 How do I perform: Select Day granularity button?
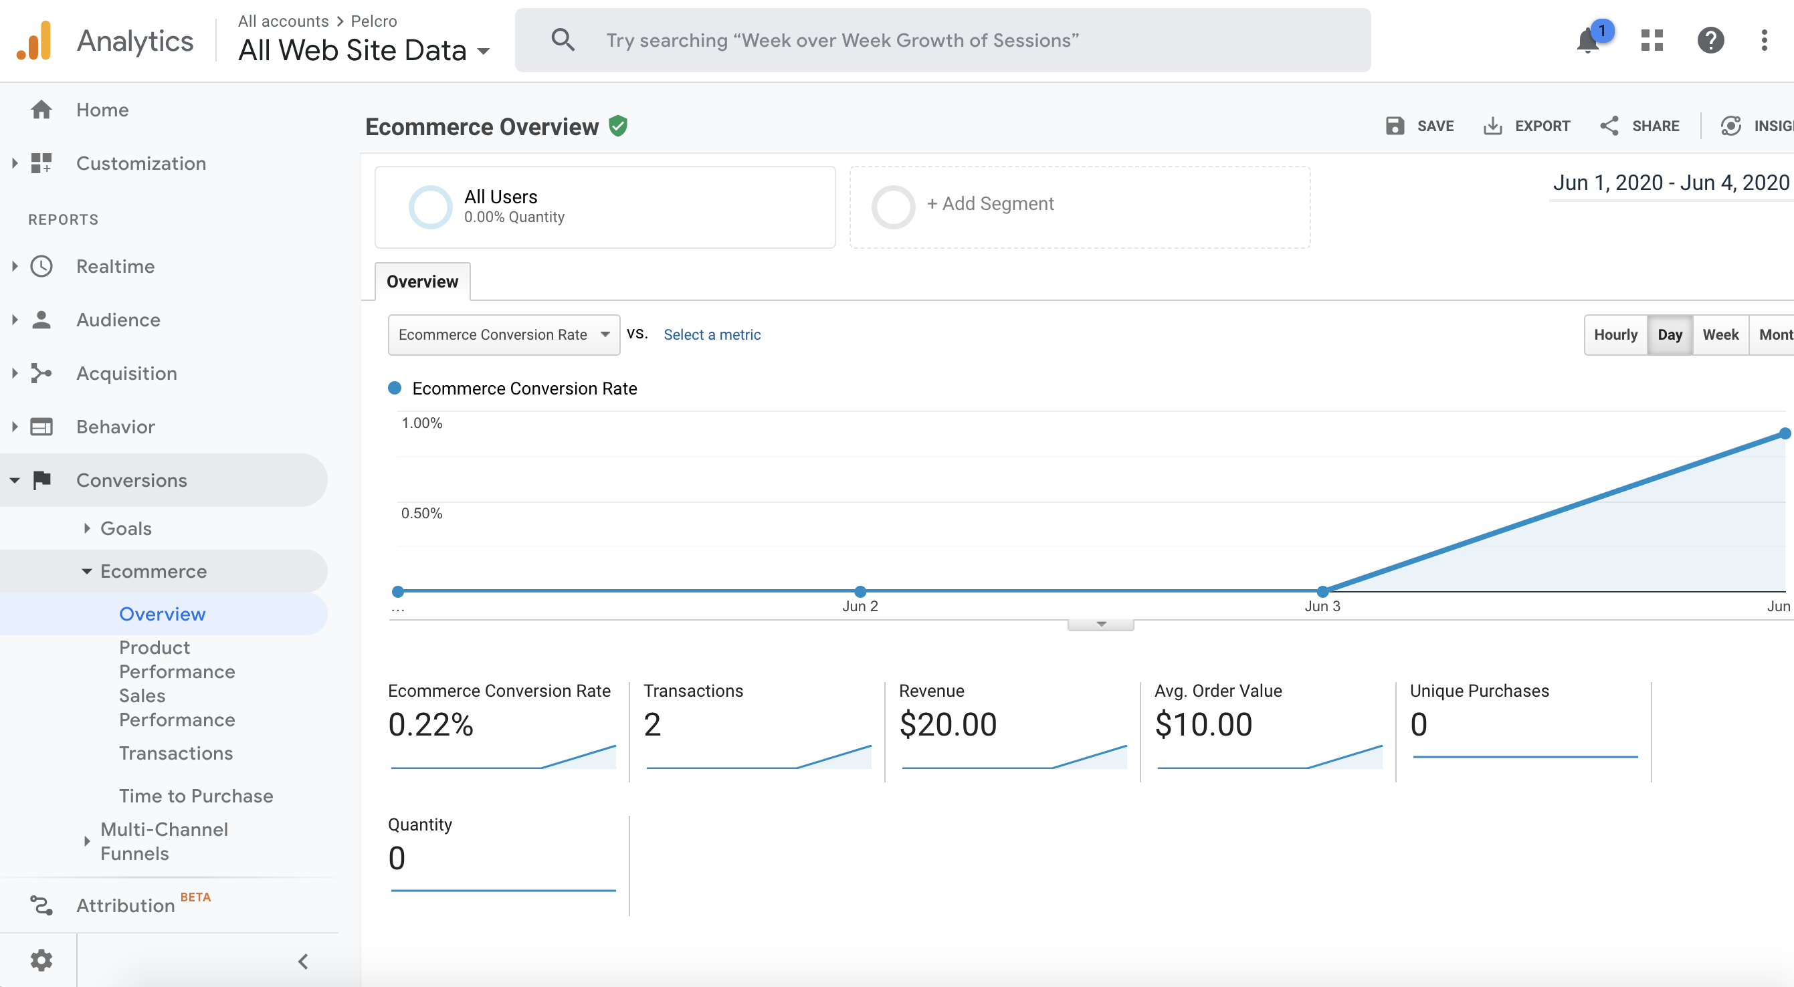[x=1670, y=335]
